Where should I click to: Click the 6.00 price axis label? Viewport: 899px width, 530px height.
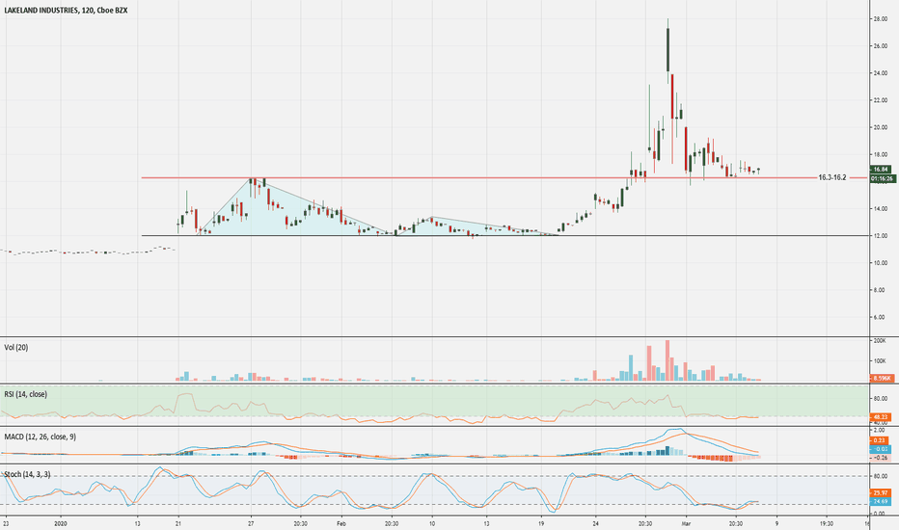click(x=880, y=317)
